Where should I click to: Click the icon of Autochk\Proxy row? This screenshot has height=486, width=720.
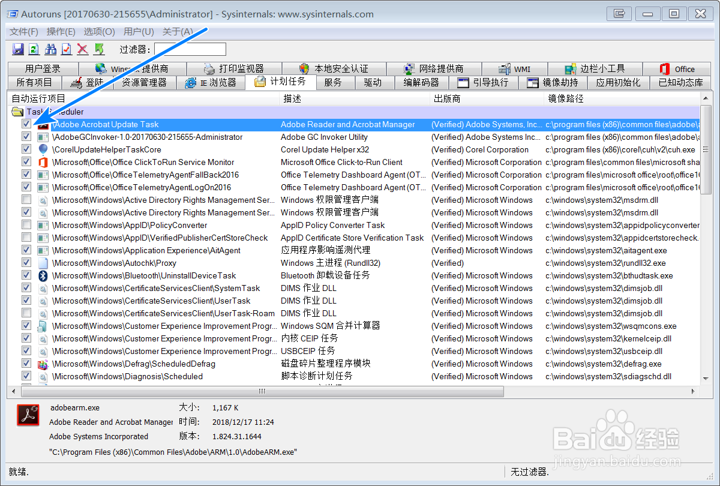pyautogui.click(x=43, y=263)
